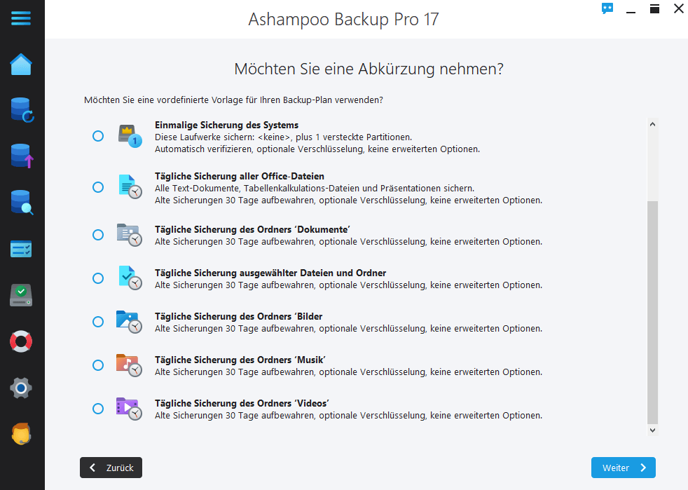The height and width of the screenshot is (490, 688).
Task: Open rescue options via the life-ring icon
Action: click(x=22, y=341)
